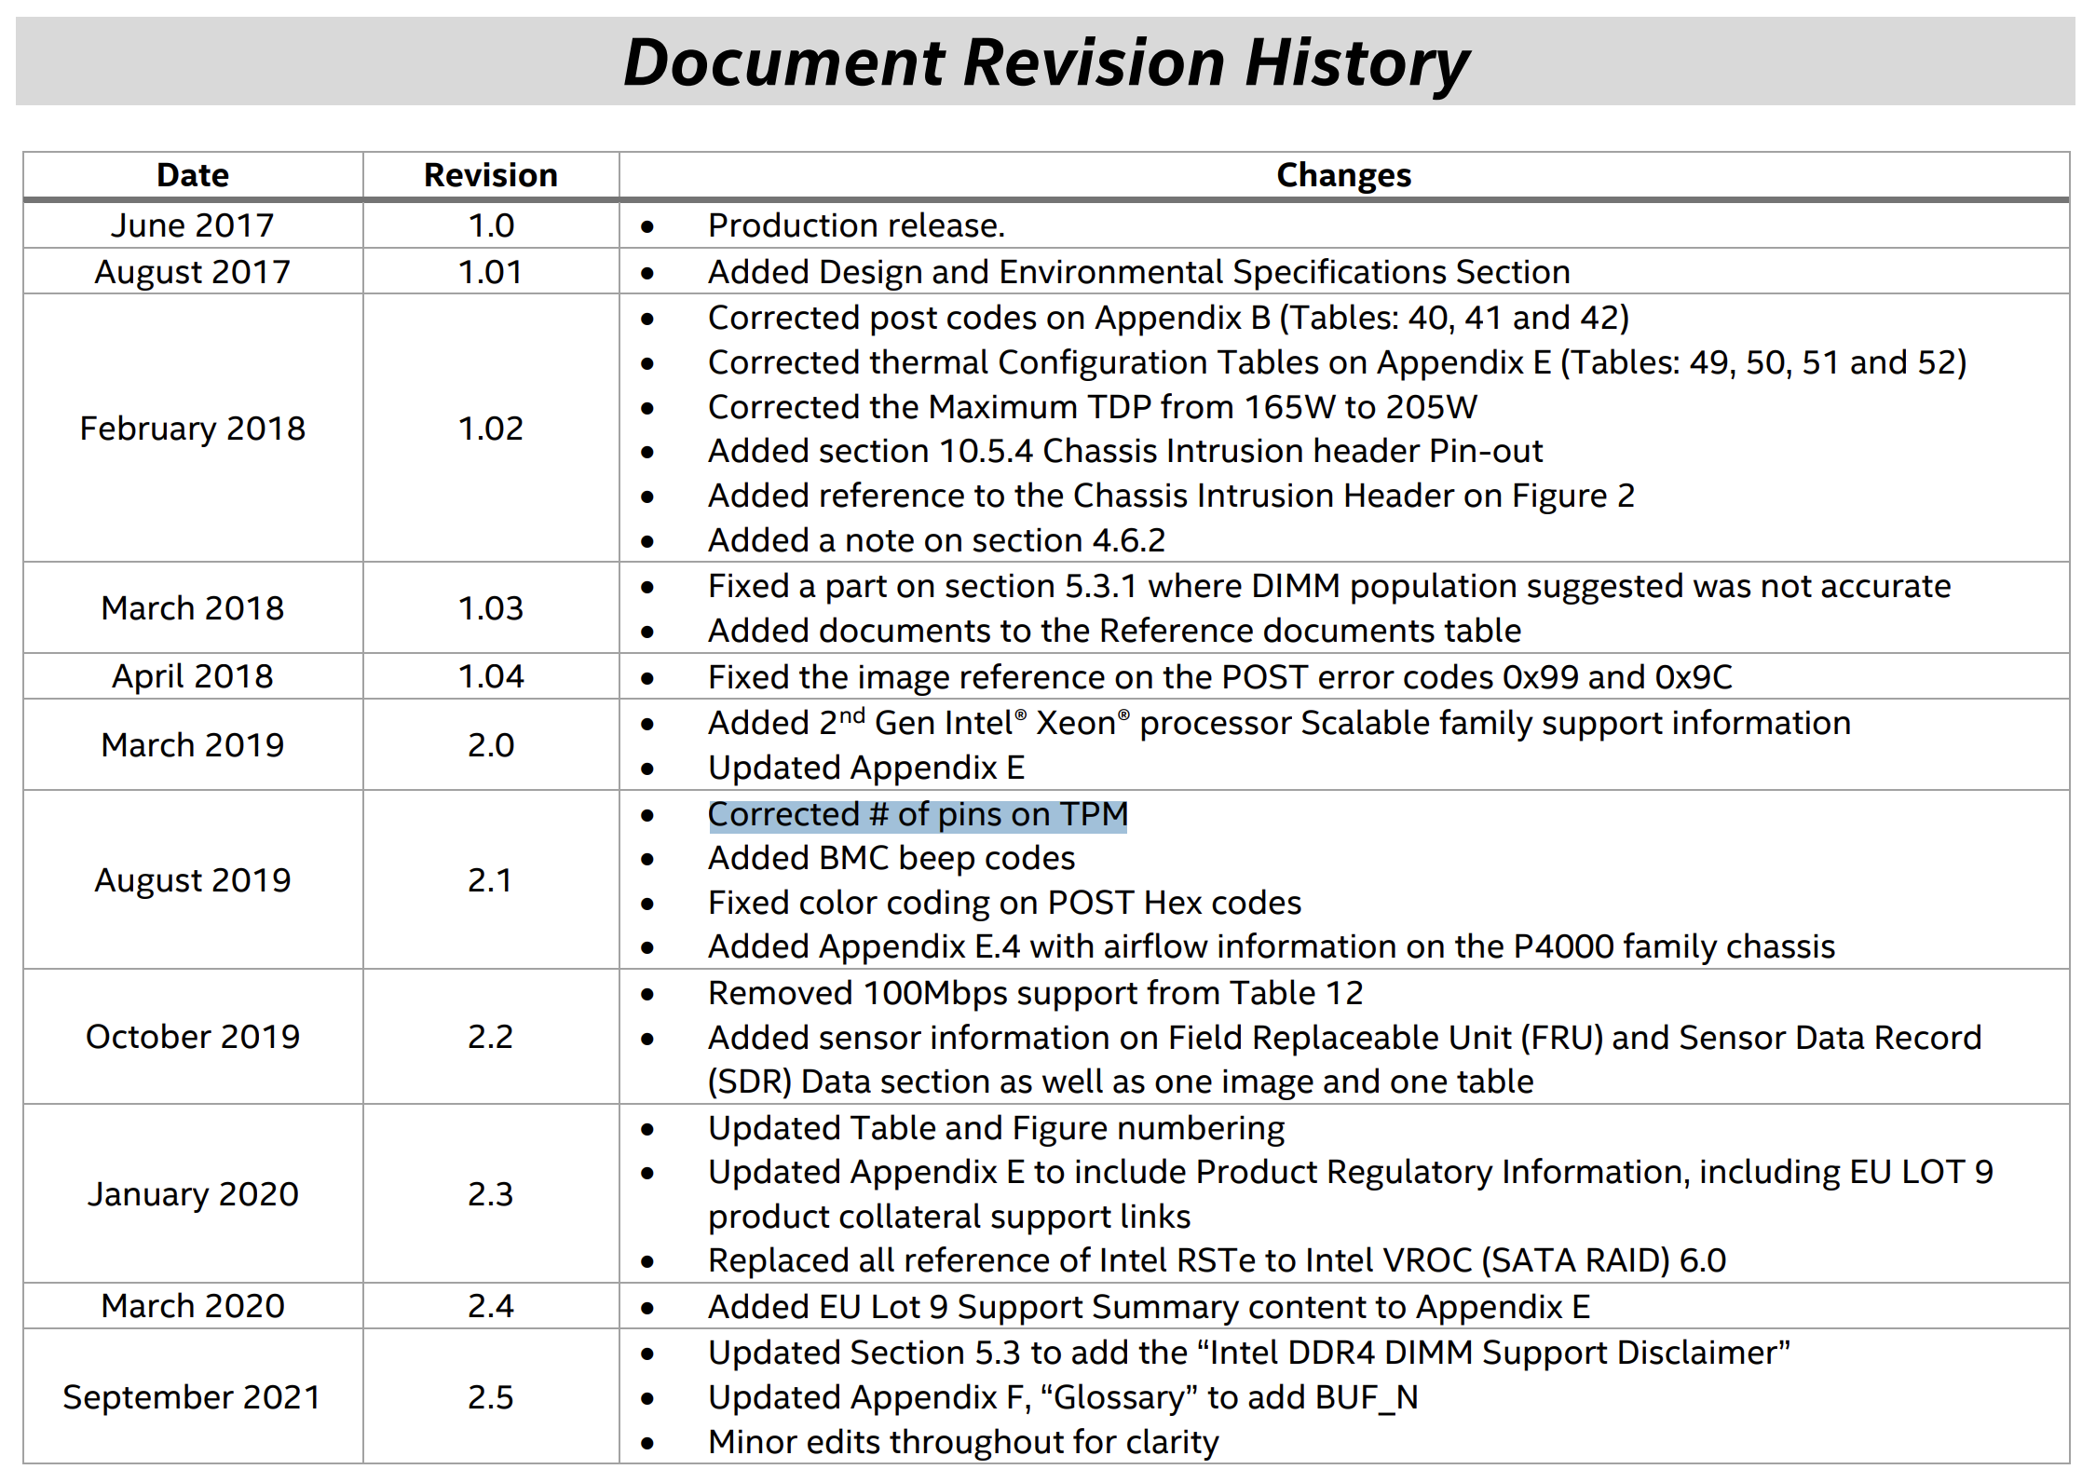Select the Changes column header
2082x1483 pixels.
point(1343,175)
